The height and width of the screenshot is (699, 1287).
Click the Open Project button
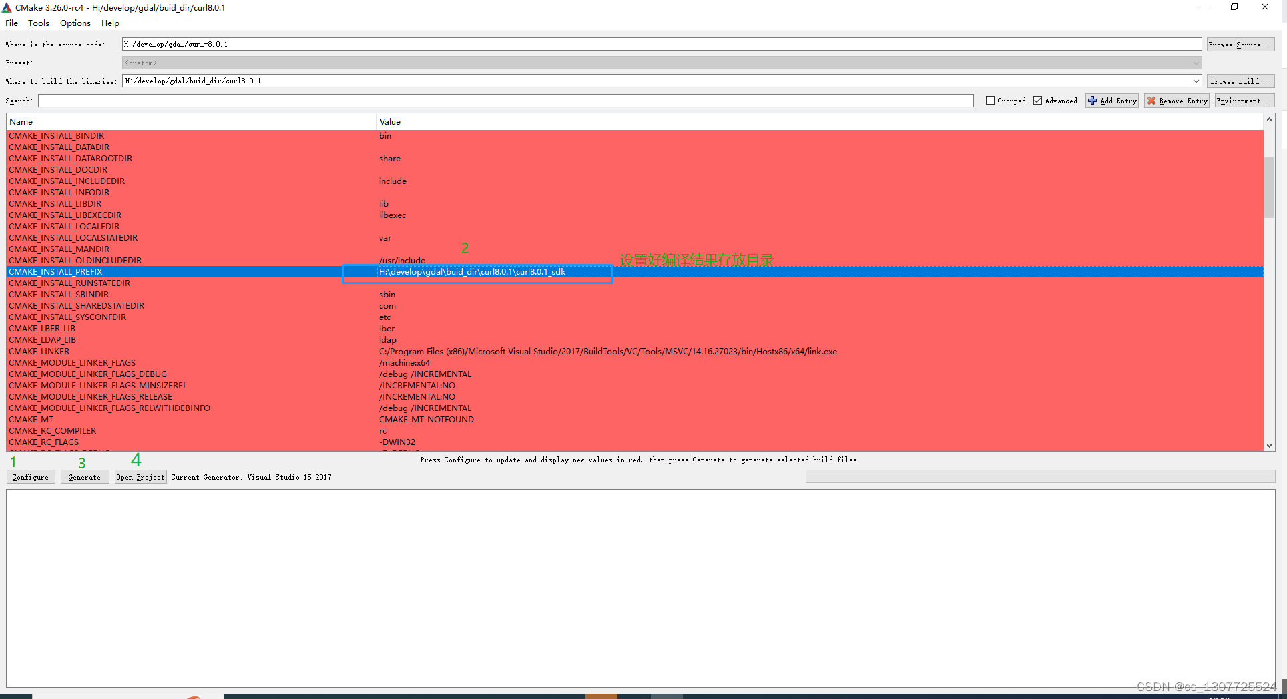(140, 477)
